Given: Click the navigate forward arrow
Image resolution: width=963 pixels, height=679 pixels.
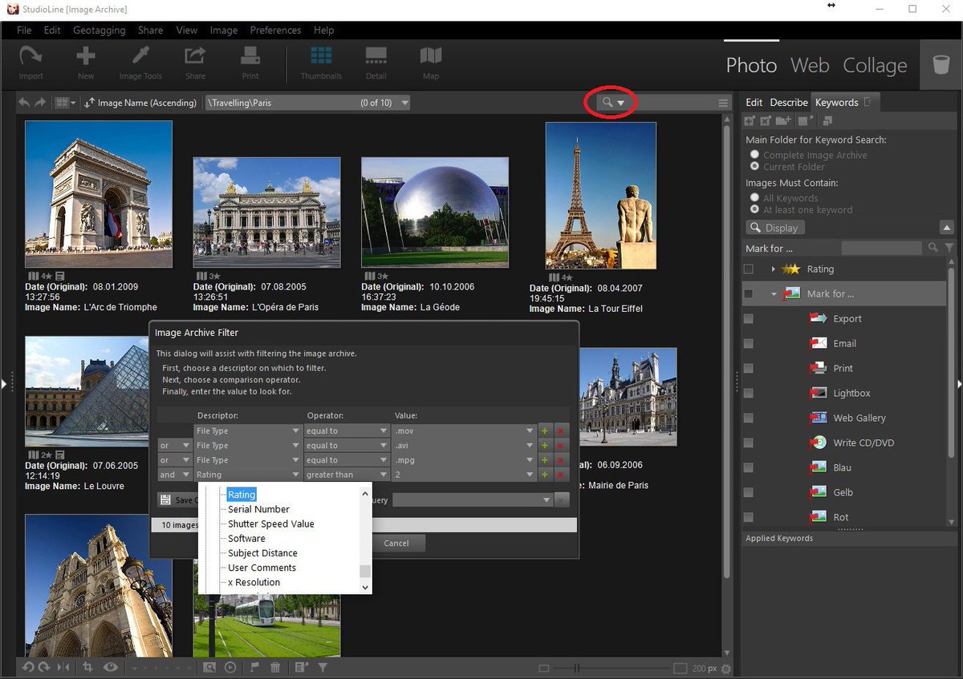Looking at the screenshot, I should pos(40,103).
